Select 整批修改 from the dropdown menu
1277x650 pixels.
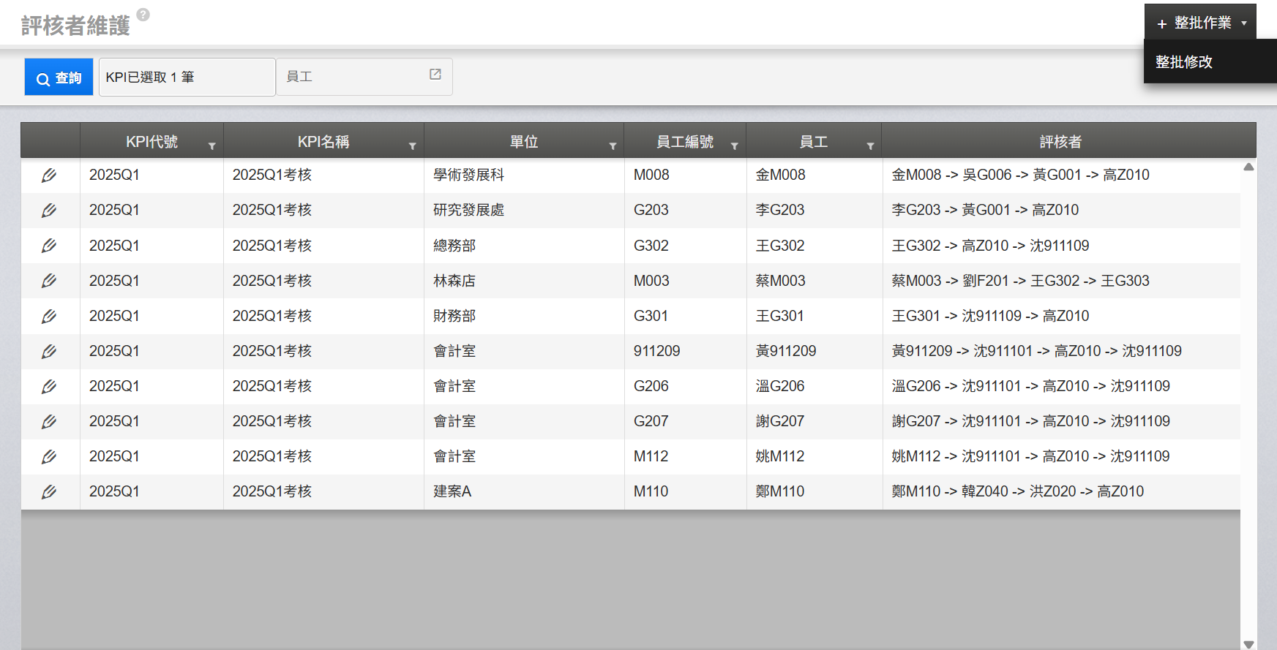pos(1184,62)
